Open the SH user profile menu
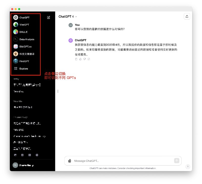Image resolution: width=202 pixels, height=184 pixels. [23, 165]
